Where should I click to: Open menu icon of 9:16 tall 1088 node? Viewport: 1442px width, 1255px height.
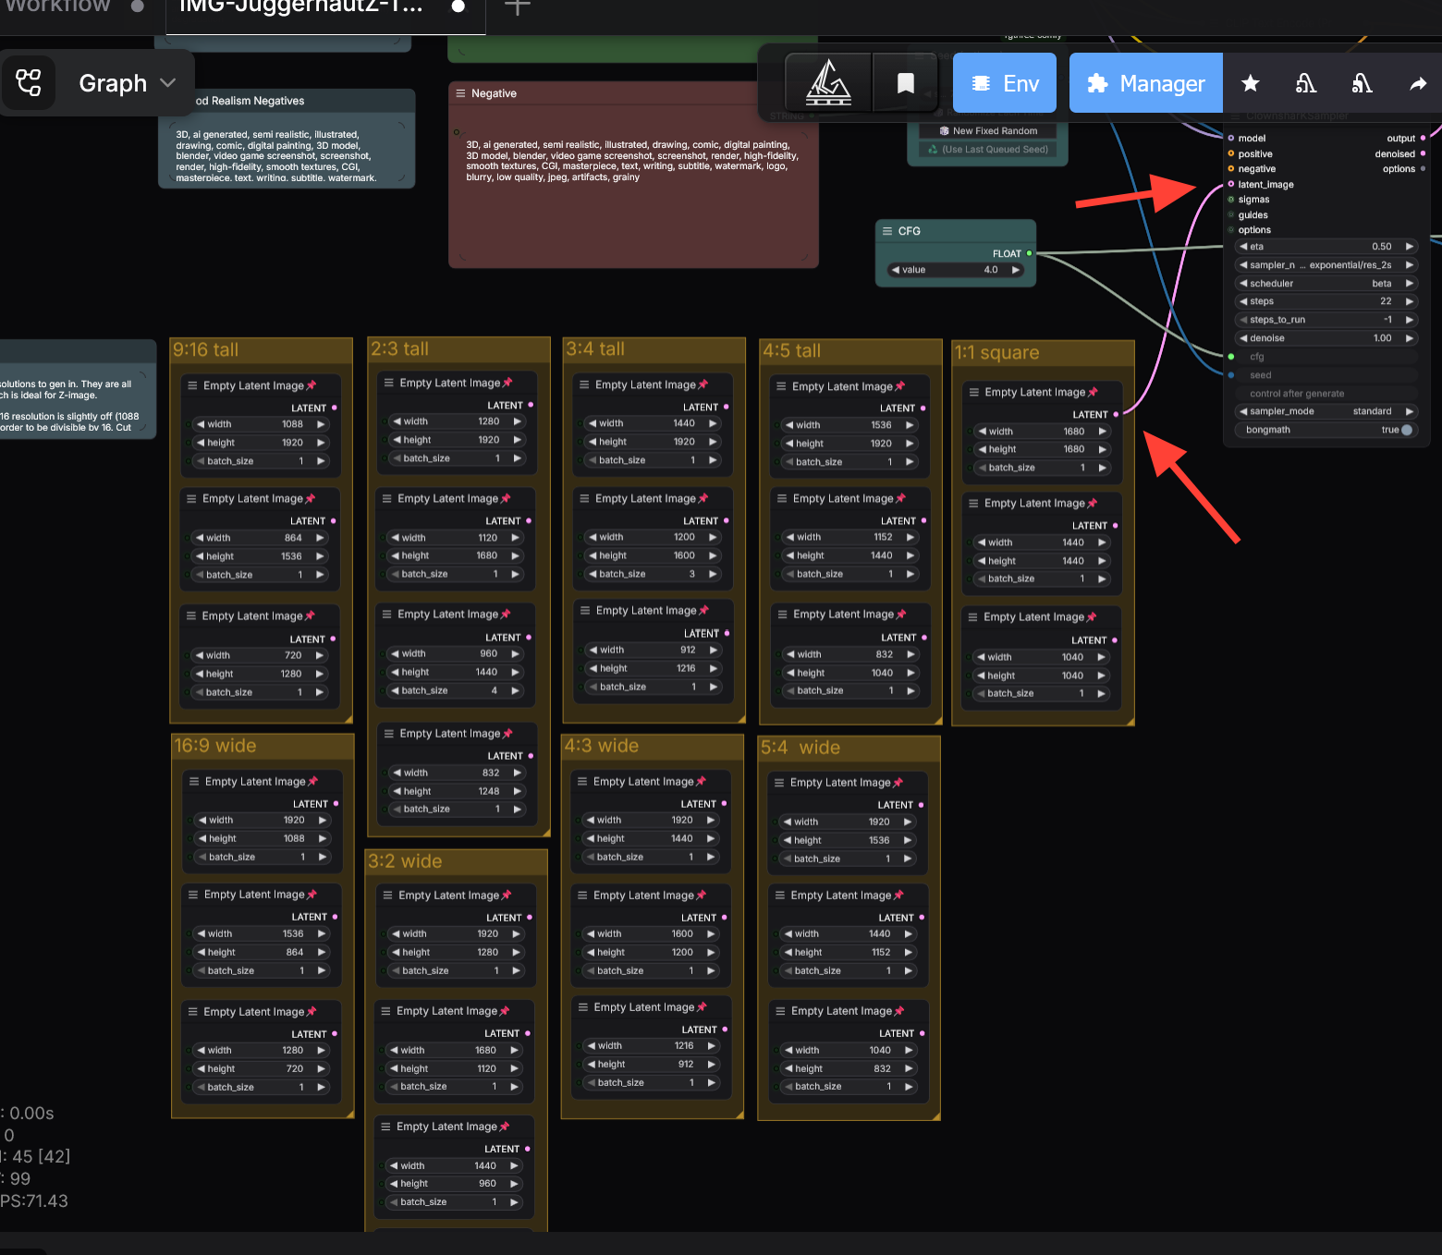point(192,385)
